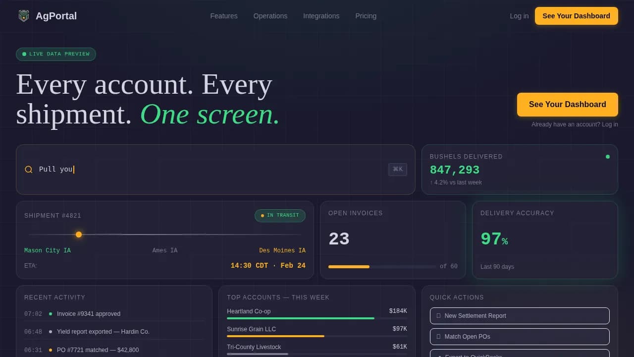634x357 pixels.
Task: Click the Ames IA waypoint label
Action: click(x=165, y=250)
